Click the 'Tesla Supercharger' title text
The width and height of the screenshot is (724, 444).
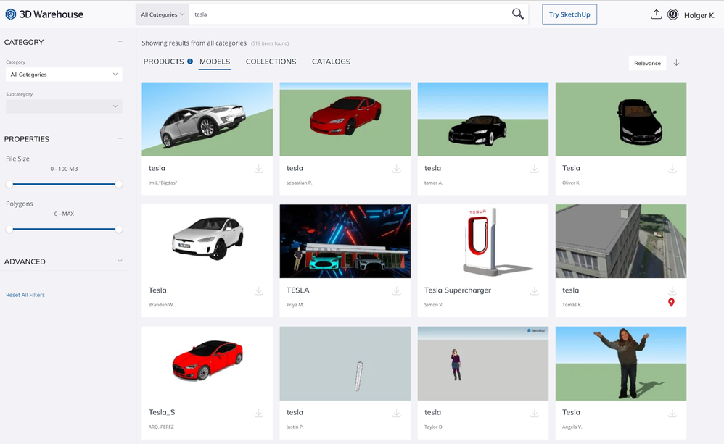[x=458, y=290]
